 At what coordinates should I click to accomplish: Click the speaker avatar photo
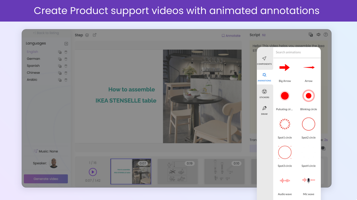(x=54, y=163)
